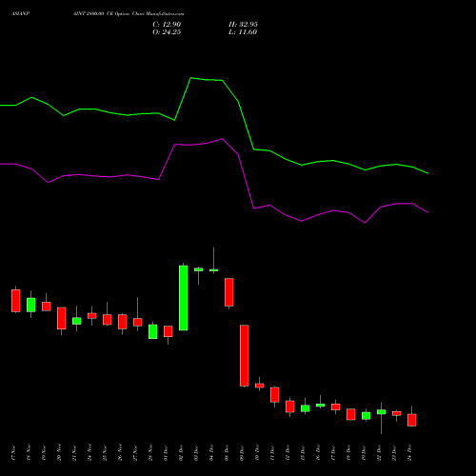Click the open value O: 24.25
The image size is (476, 476).
tap(167, 32)
